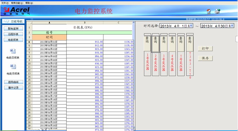Click the home icon in header
Viewport: 238px width, 131px height.
tap(209, 11)
